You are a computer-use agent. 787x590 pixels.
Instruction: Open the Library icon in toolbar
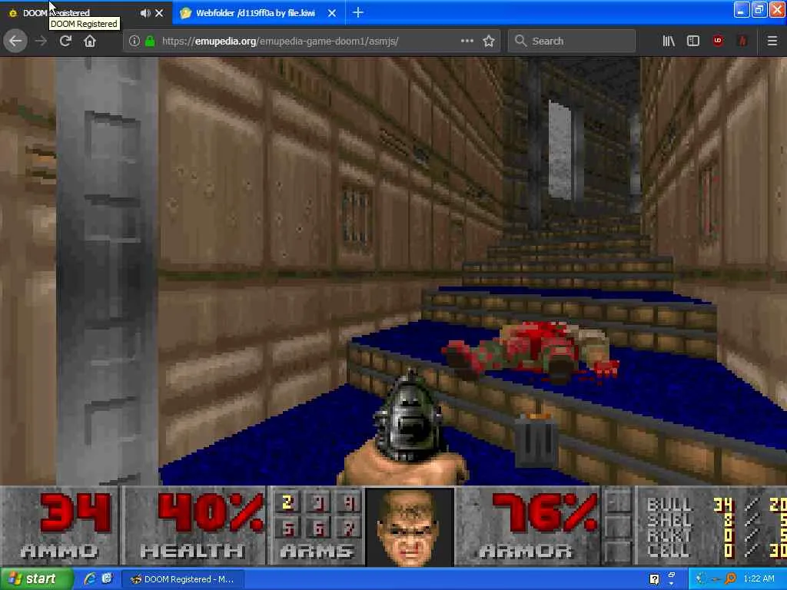click(x=669, y=41)
